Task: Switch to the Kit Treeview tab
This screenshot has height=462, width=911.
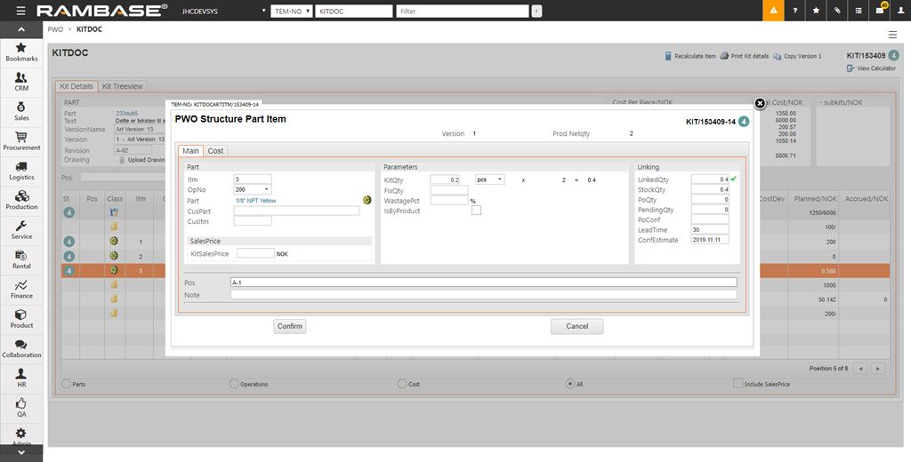Action: [x=122, y=86]
